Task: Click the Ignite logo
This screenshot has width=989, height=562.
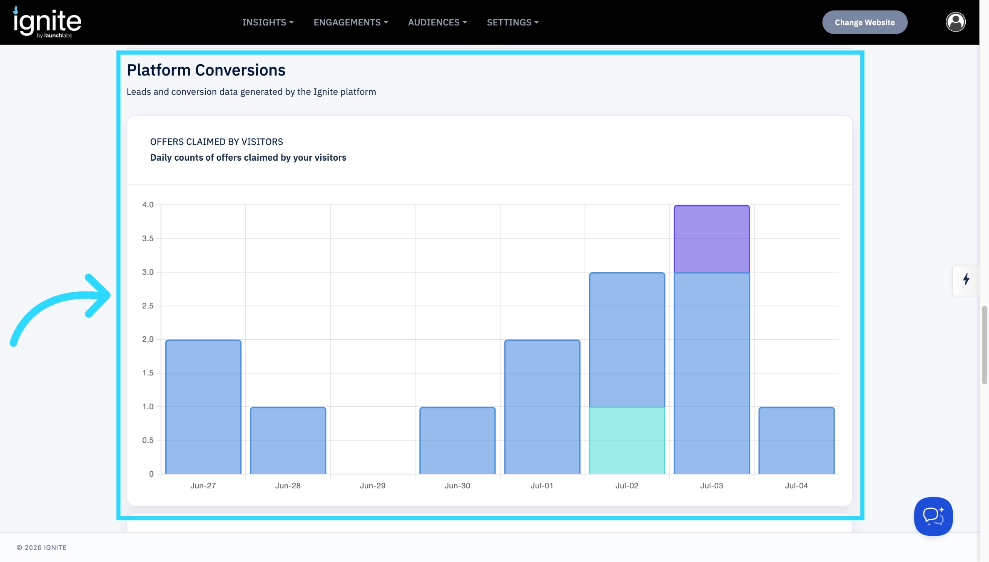Action: pyautogui.click(x=47, y=22)
